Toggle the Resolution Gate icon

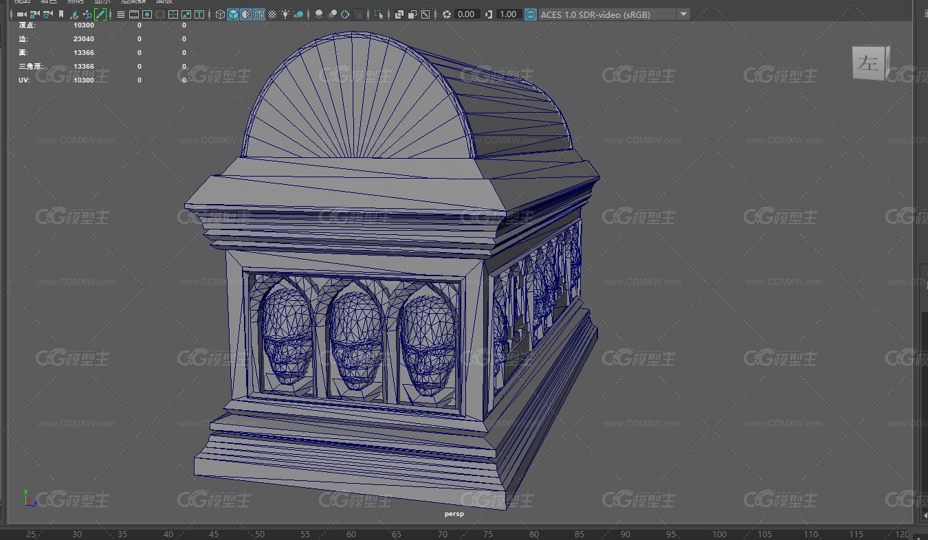point(147,14)
